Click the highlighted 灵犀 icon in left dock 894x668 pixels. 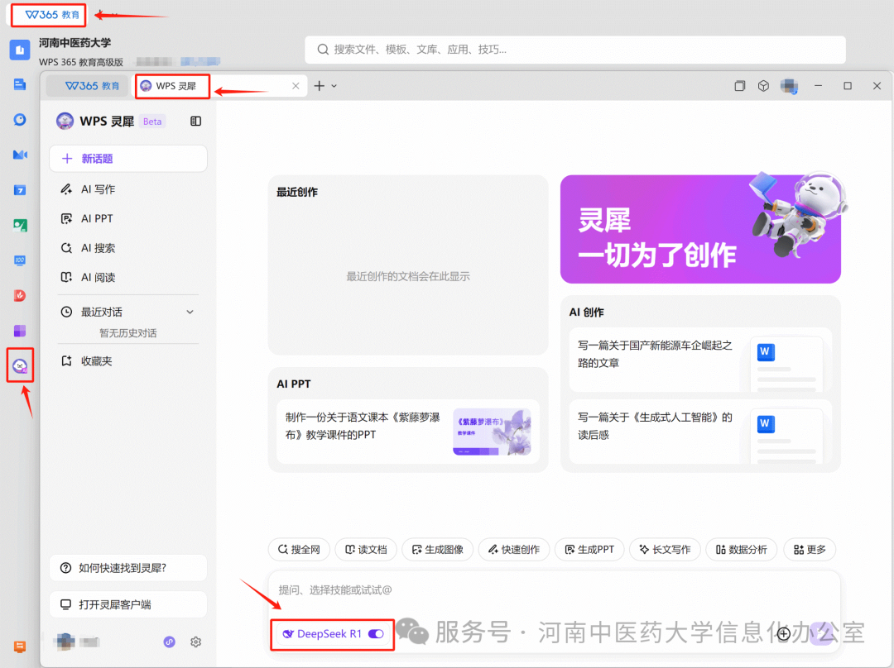tap(19, 365)
